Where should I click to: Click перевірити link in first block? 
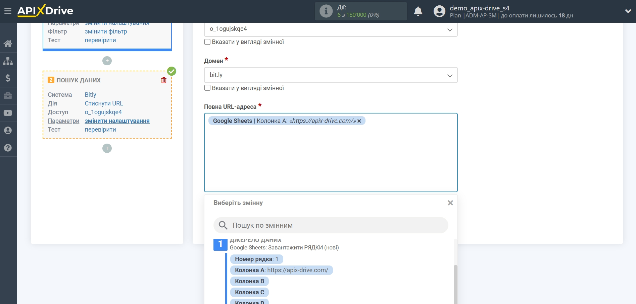[100, 40]
